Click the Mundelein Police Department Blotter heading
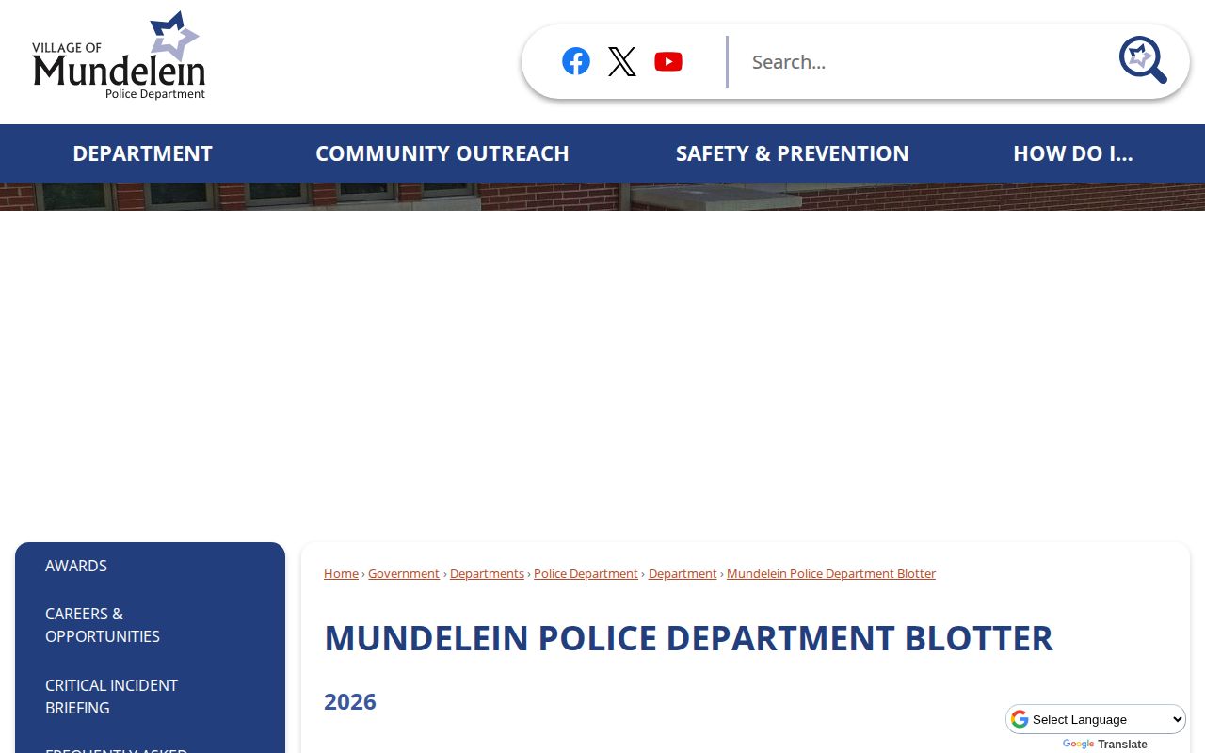The height and width of the screenshot is (753, 1205). point(688,638)
